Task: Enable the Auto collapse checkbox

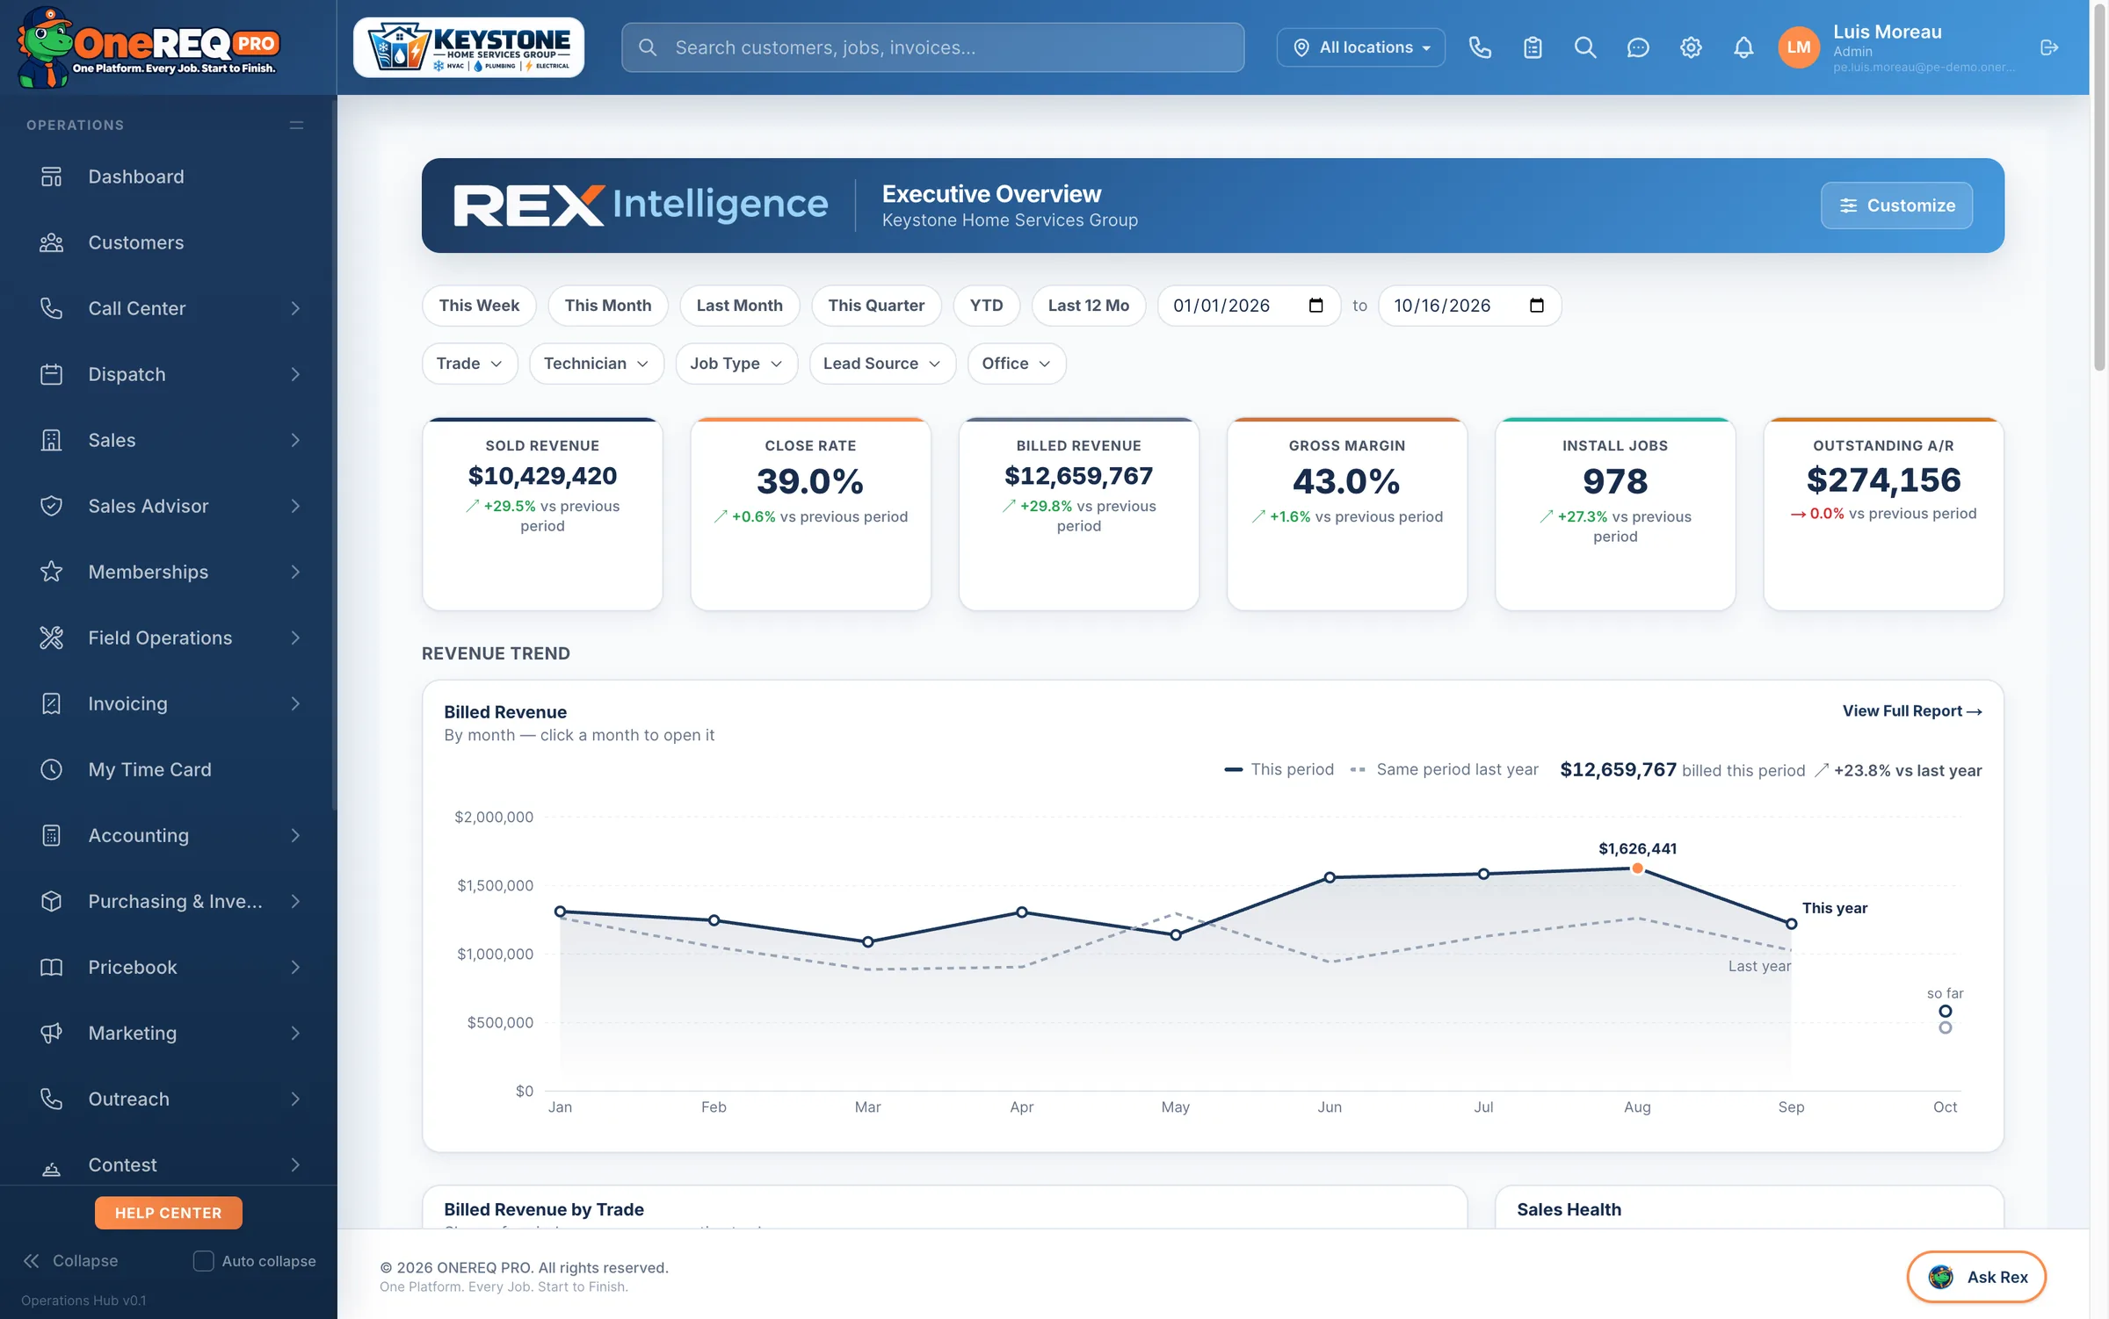Action: (203, 1261)
